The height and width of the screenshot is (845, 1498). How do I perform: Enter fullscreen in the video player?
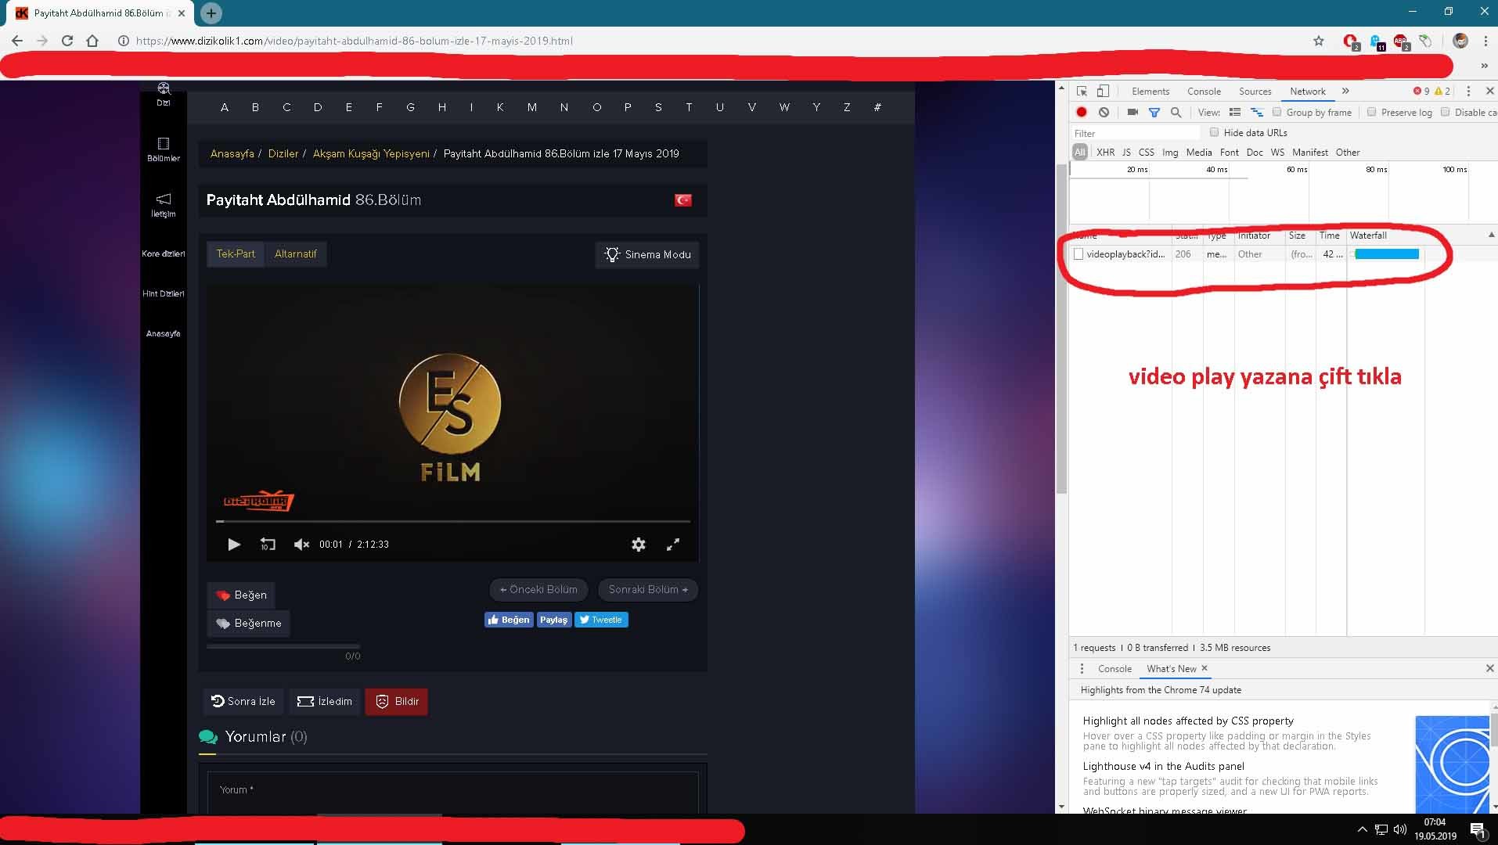pos(673,545)
